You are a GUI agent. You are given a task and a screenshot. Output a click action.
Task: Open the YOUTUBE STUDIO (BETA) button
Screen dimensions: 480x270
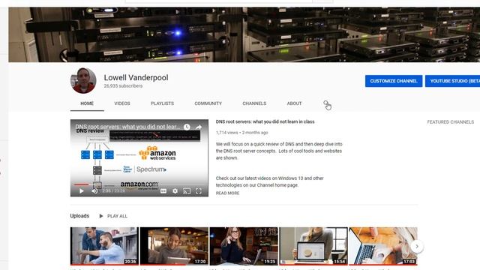coord(452,81)
